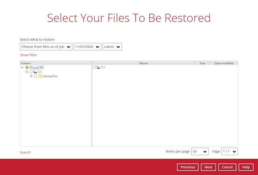
Task: Open the Latest job time dropdown
Action: (x=112, y=47)
